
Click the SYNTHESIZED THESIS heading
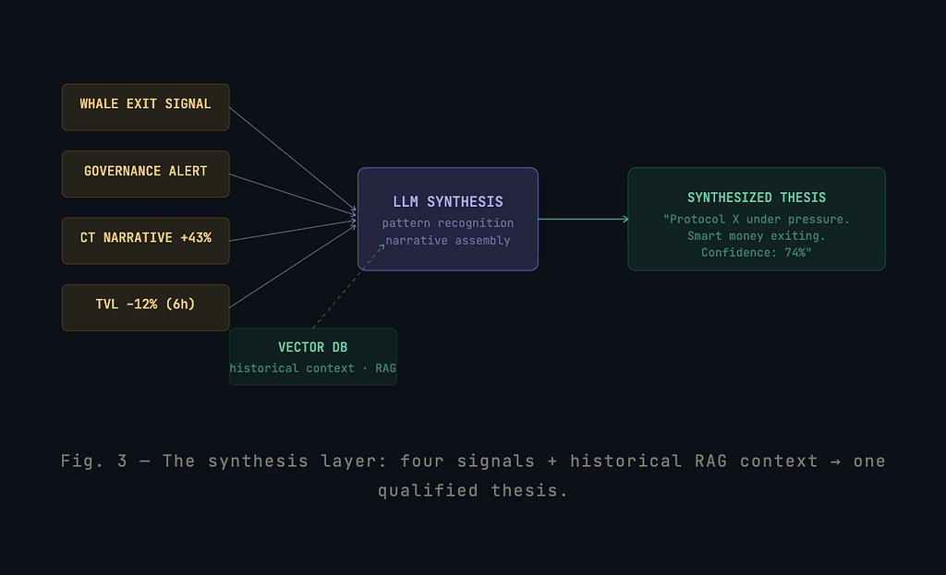pos(757,198)
